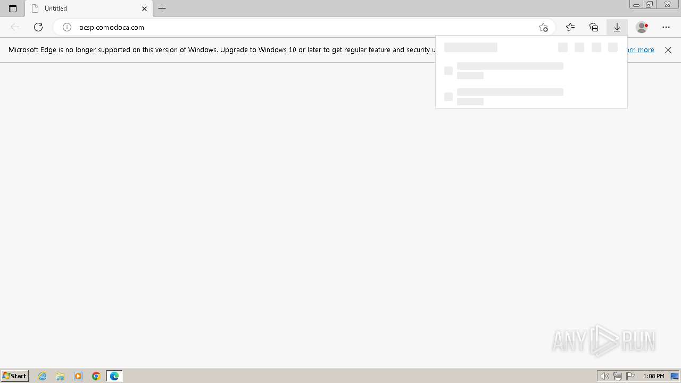The width and height of the screenshot is (681, 383).
Task: Minimize the Edge window
Action: (x=636, y=5)
